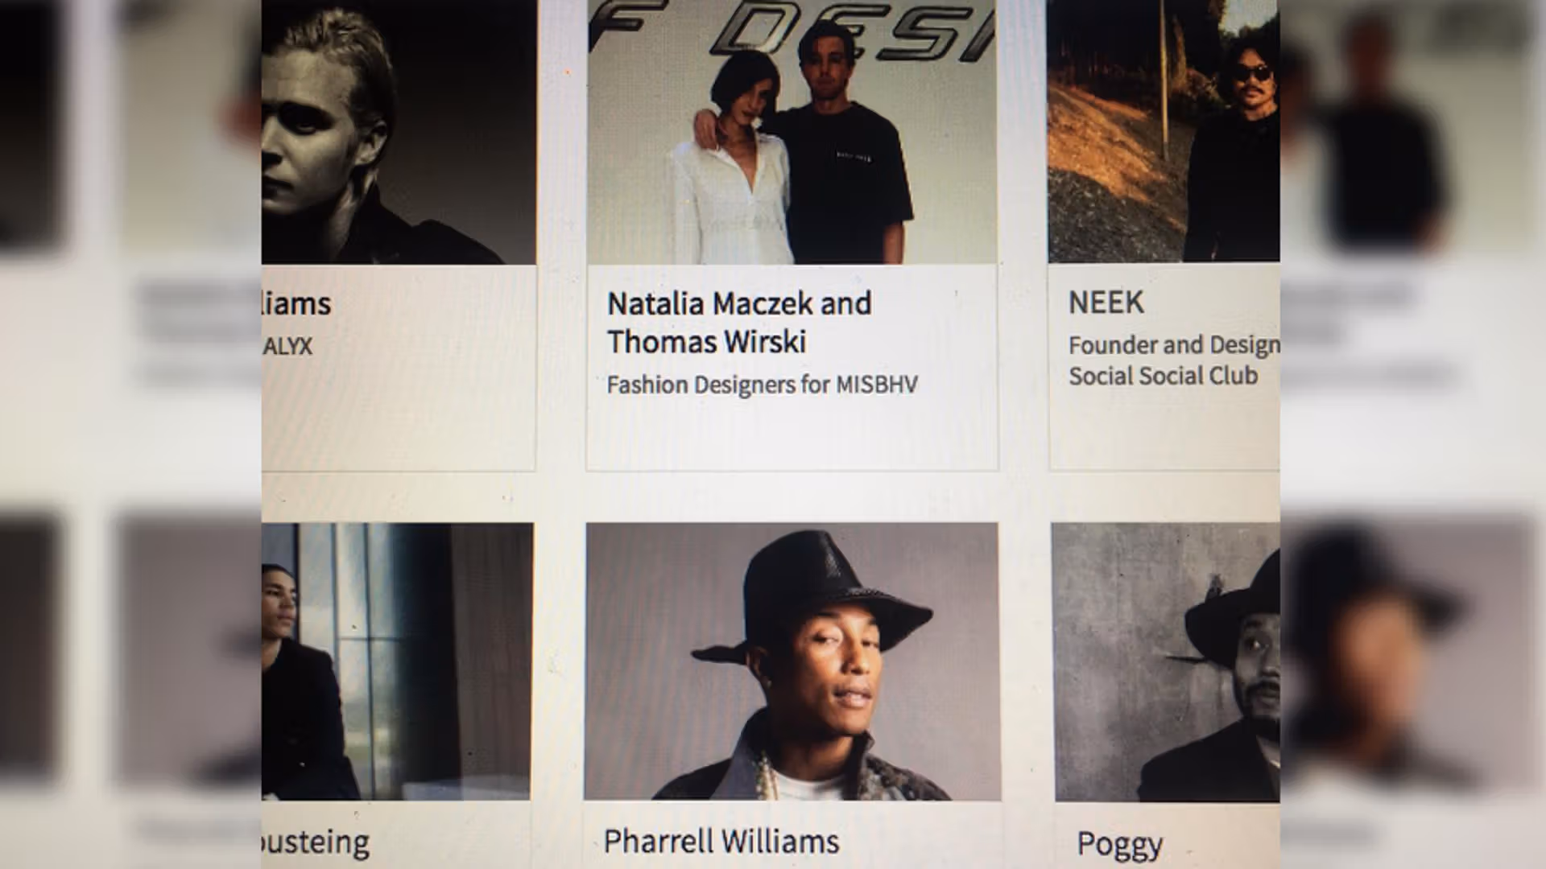The image size is (1546, 869).
Task: Open the Poggy portrait thumbnail
Action: (1167, 662)
